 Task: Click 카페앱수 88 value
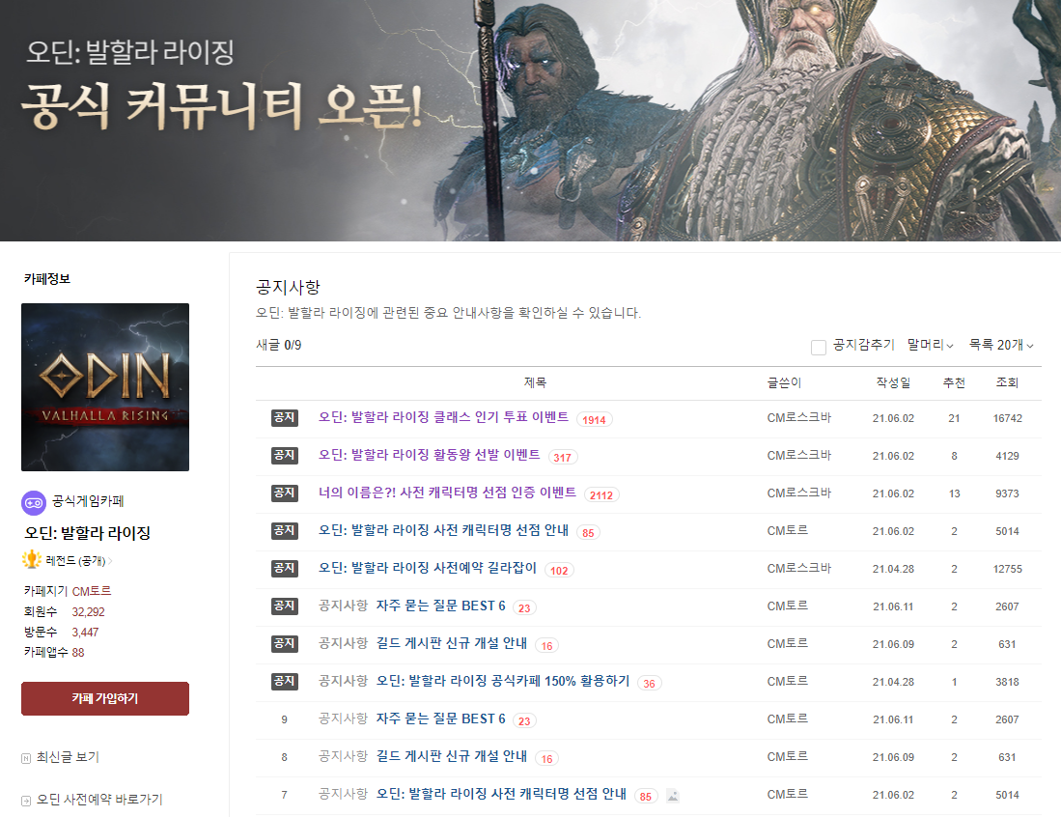point(78,653)
